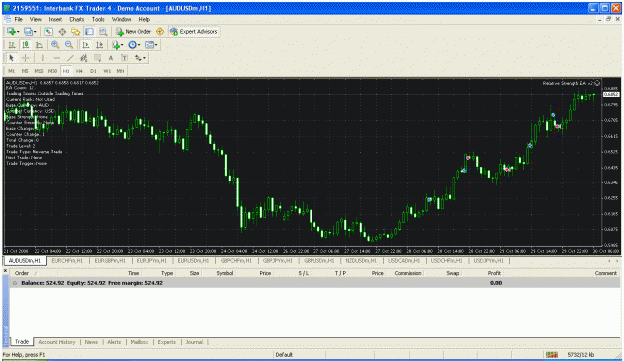The image size is (624, 361).
Task: Expand the new chart dropdown arrow
Action: pos(18,32)
